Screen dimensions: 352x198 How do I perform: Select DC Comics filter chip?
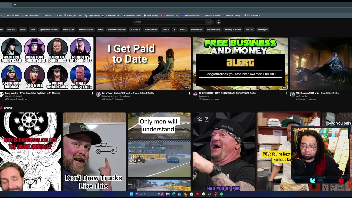click(135, 29)
